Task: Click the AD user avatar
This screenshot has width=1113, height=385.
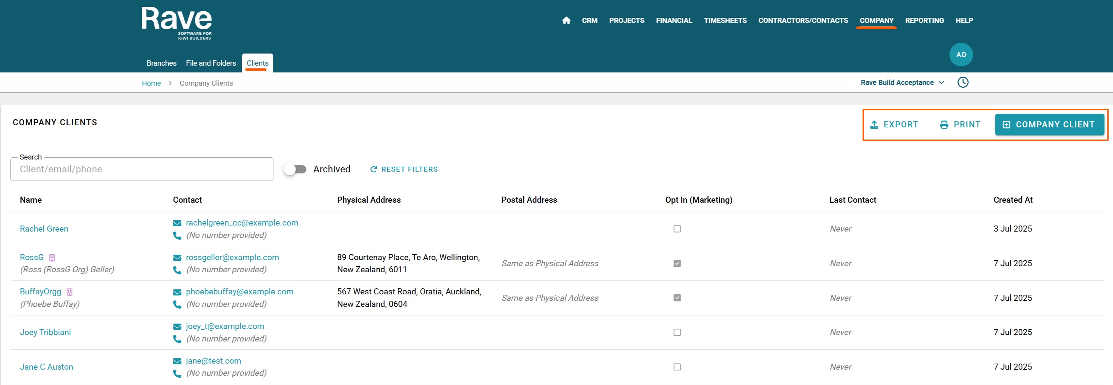Action: click(x=961, y=55)
